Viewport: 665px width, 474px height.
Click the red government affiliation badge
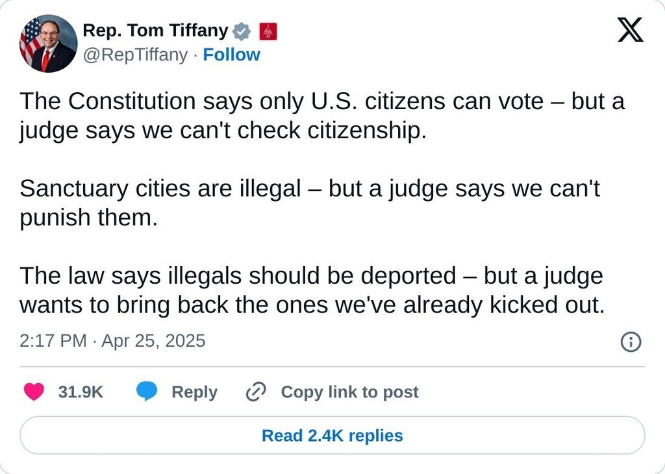coord(268,31)
